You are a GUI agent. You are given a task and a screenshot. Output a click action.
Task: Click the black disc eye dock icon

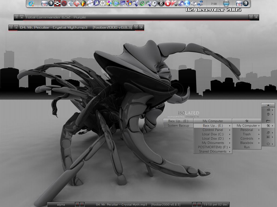(161, 3)
